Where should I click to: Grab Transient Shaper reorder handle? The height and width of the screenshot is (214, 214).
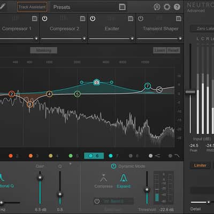[159, 18]
